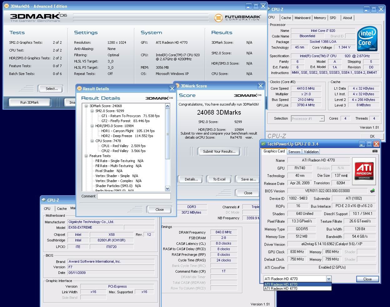Open the Memory tab in top CPU-Z window
This screenshot has height=307, width=390.
(320, 18)
